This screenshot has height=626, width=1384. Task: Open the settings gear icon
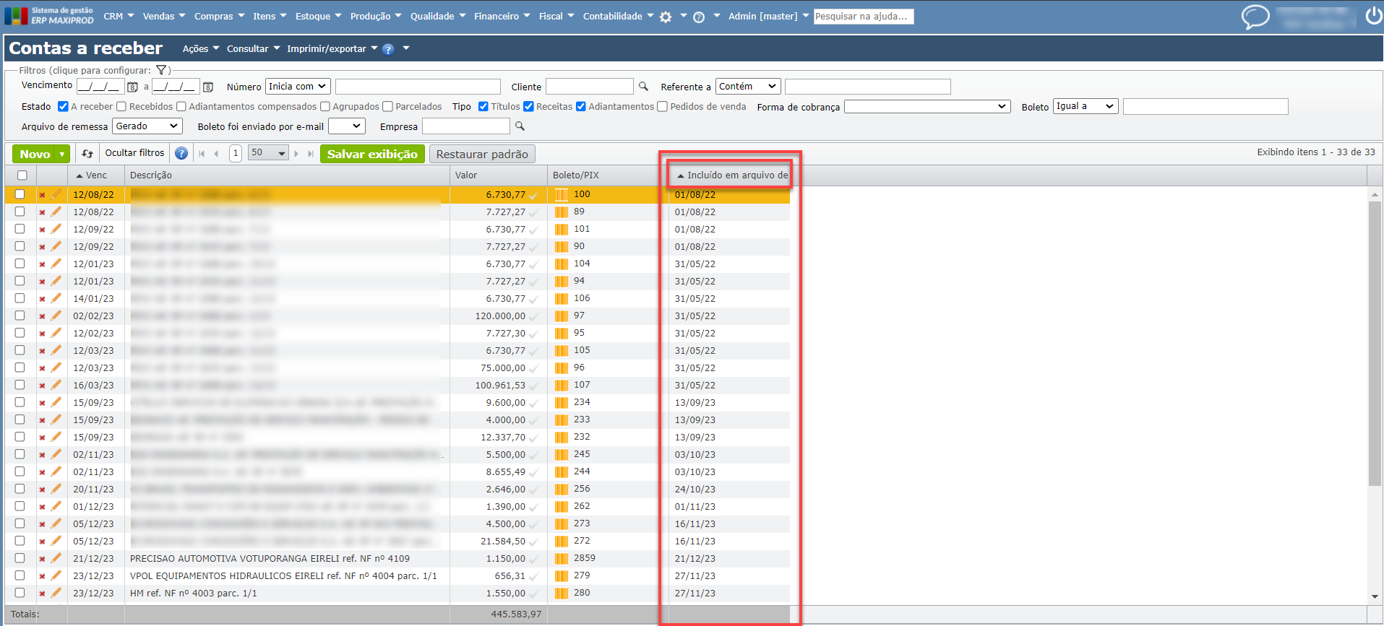(666, 17)
